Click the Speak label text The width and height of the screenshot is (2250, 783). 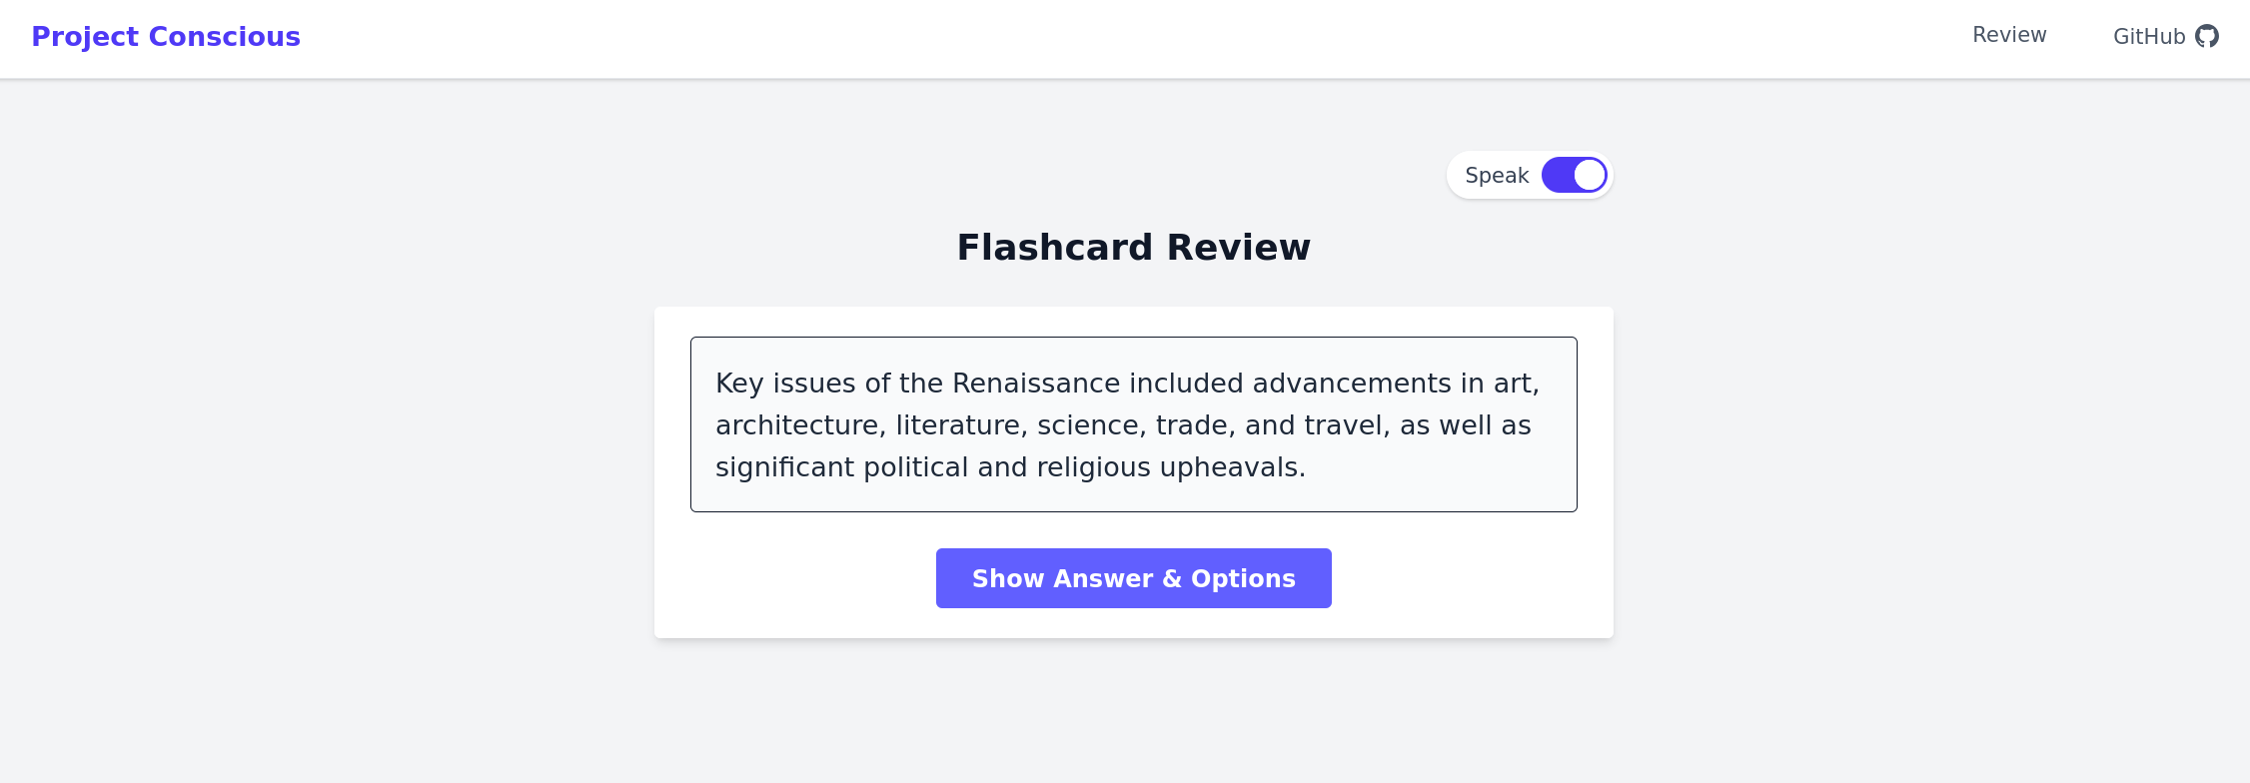[x=1497, y=176]
